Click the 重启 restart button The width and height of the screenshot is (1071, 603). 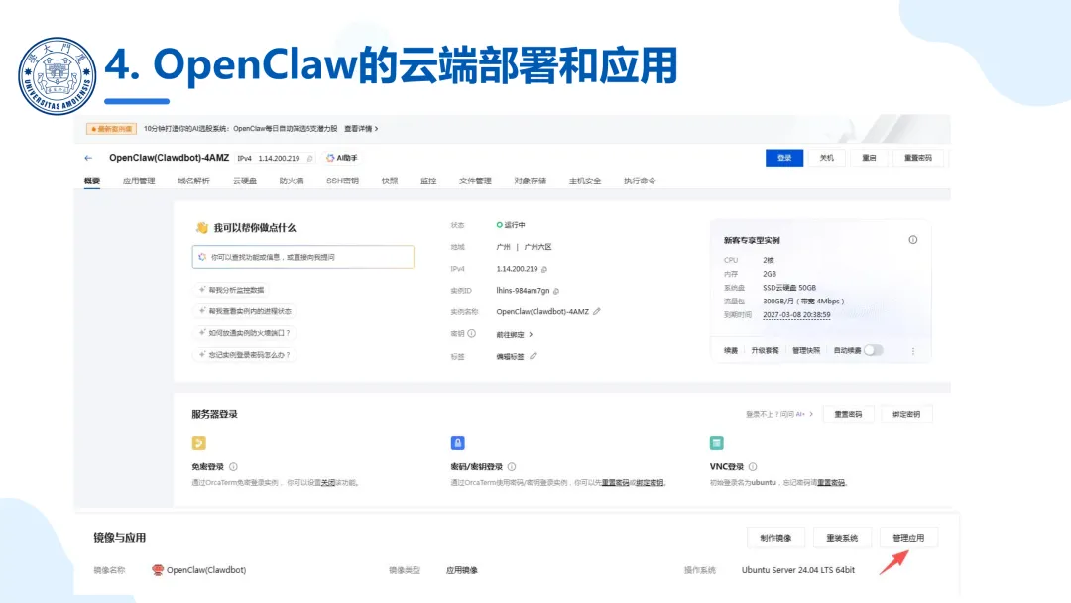coord(869,158)
